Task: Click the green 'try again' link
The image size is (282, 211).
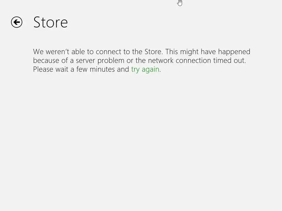Action: point(145,70)
